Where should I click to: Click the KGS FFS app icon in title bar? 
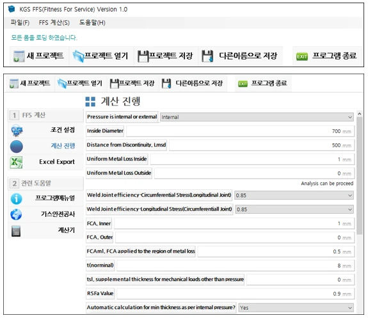[12, 9]
